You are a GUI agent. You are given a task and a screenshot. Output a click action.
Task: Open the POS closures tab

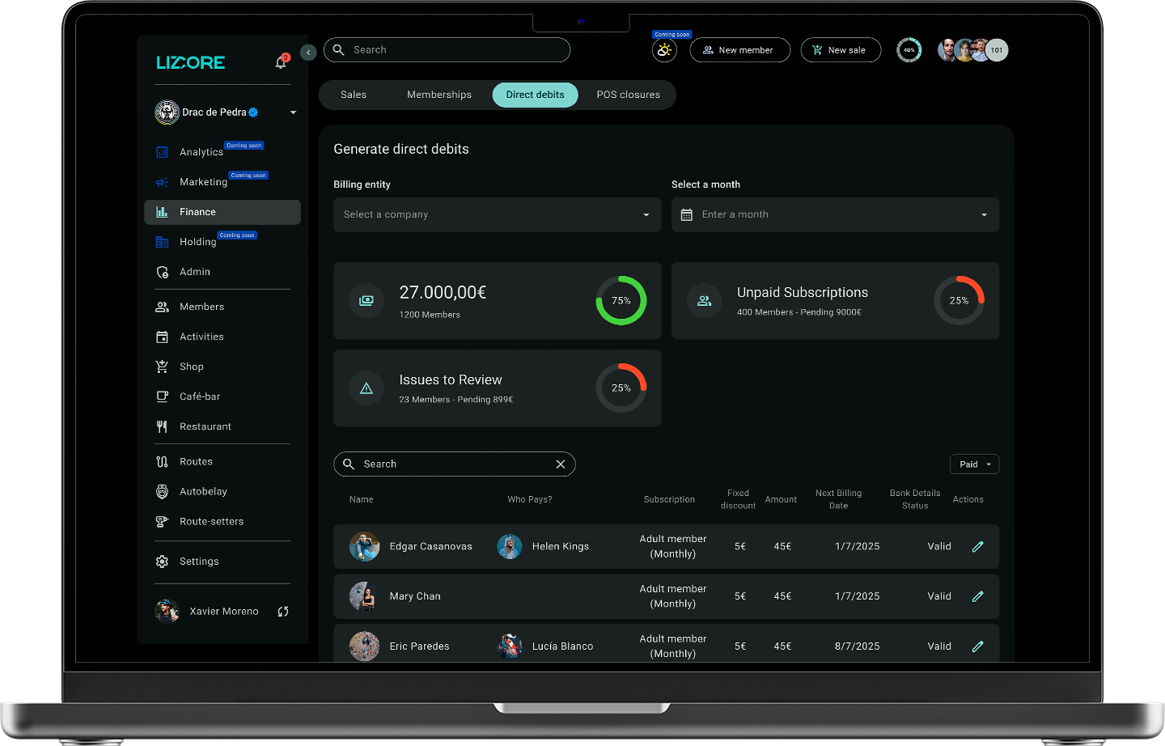628,95
